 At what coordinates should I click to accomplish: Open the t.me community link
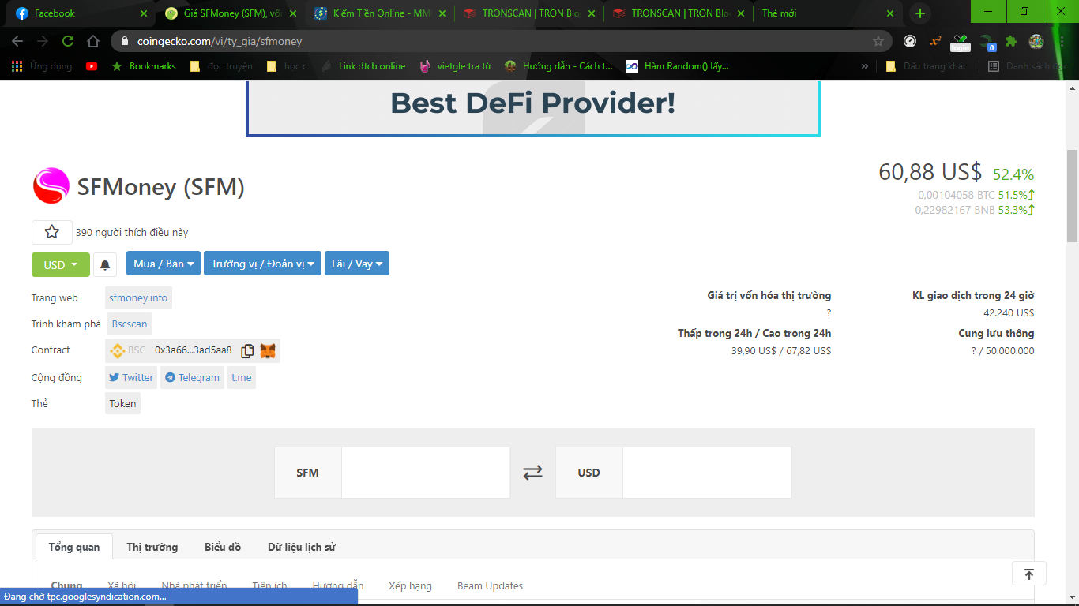[x=242, y=378]
